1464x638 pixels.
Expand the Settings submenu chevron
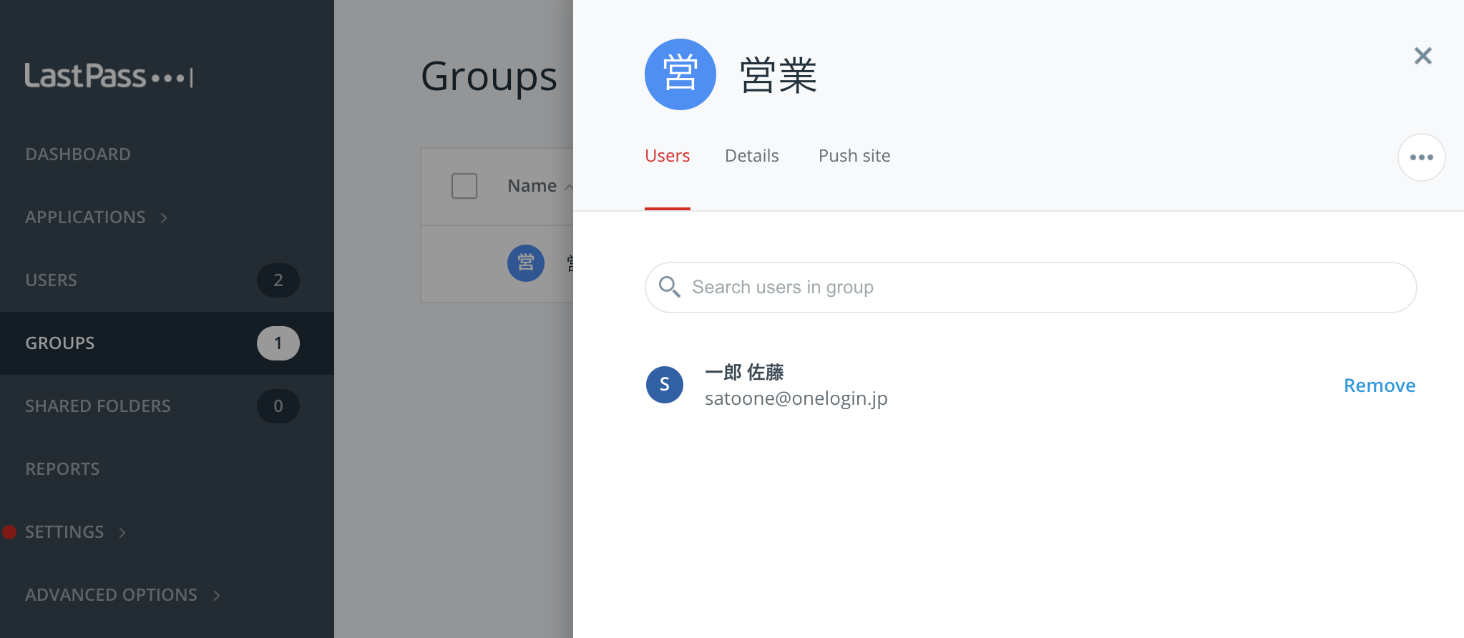(x=122, y=532)
